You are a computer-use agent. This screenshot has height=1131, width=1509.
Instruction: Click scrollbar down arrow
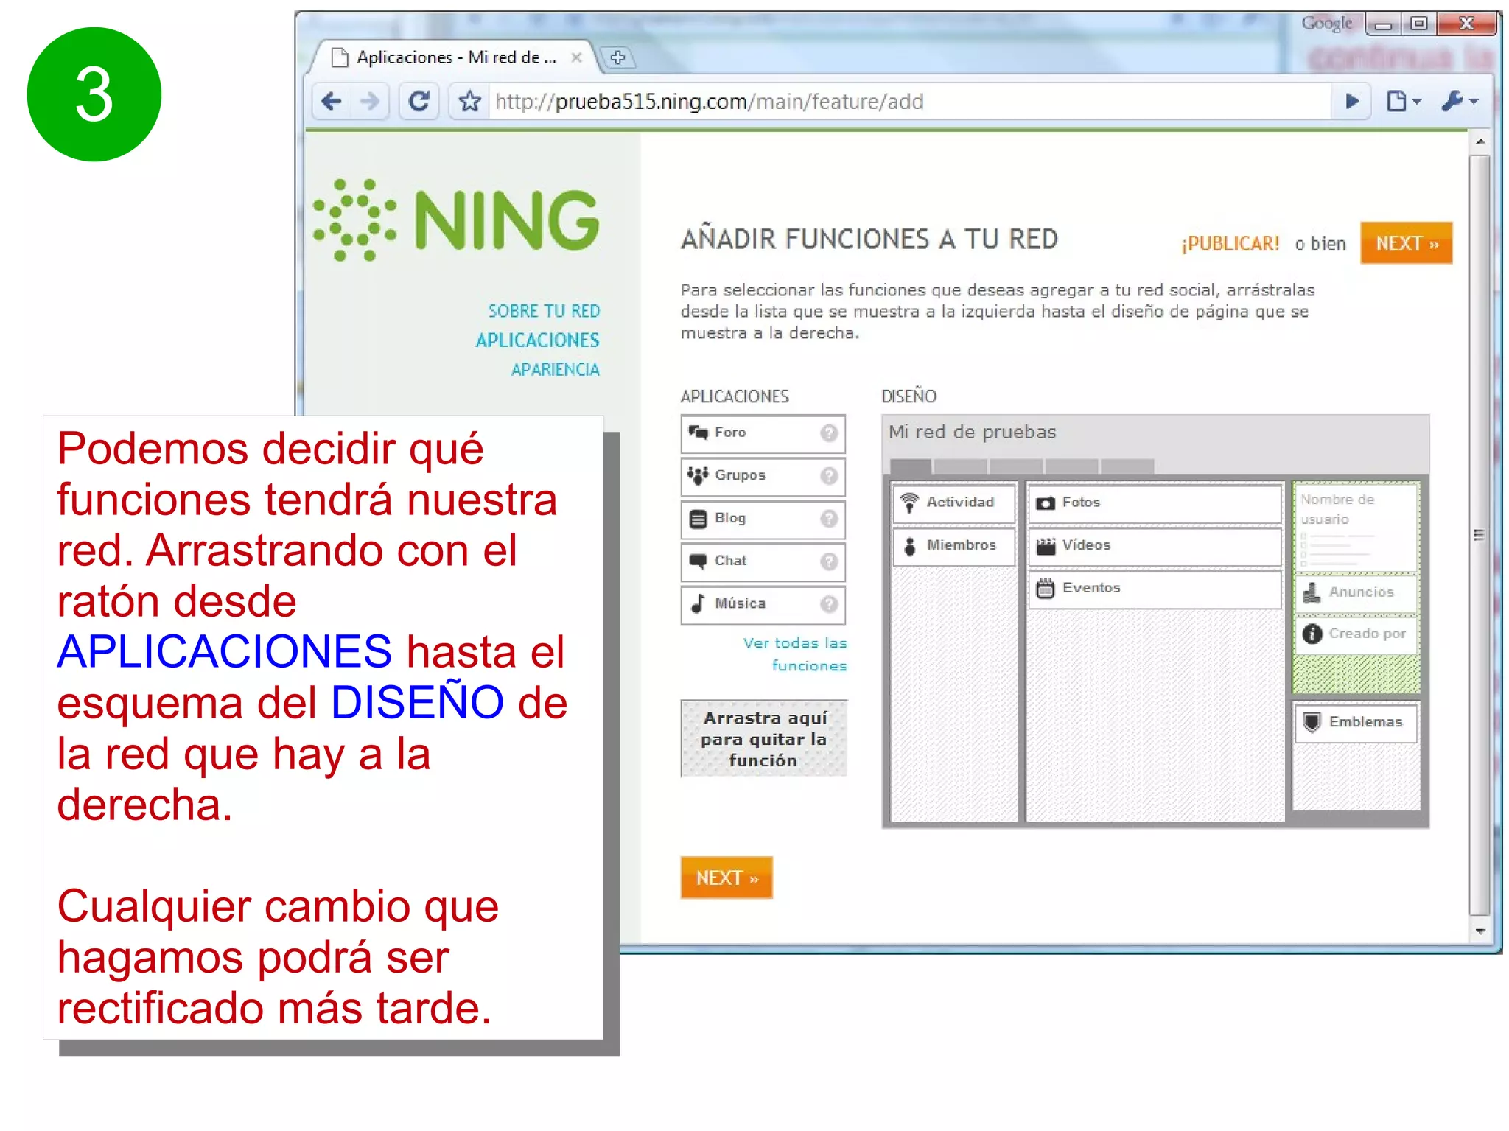coord(1480,931)
